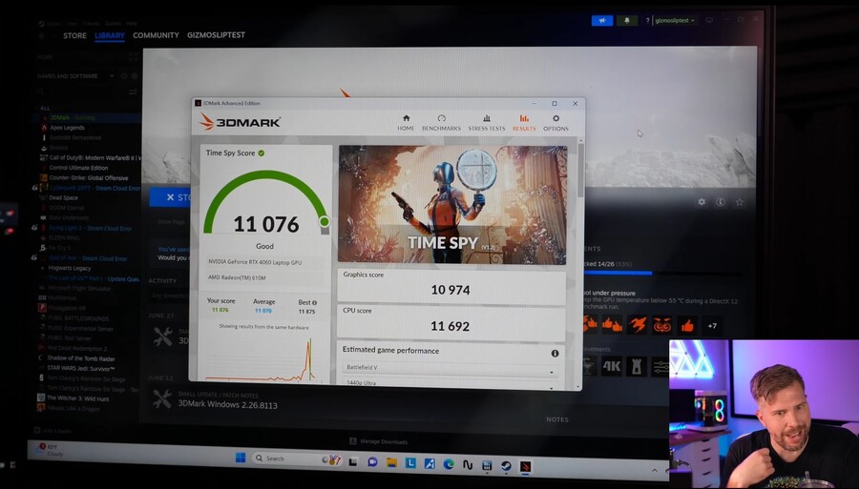The height and width of the screenshot is (489, 859).
Task: Open 3DMark Windows 2.26.8113 patch notes
Action: tap(227, 405)
